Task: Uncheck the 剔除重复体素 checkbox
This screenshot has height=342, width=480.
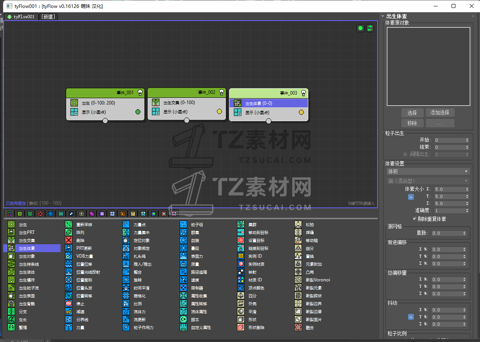Action: coord(415,218)
